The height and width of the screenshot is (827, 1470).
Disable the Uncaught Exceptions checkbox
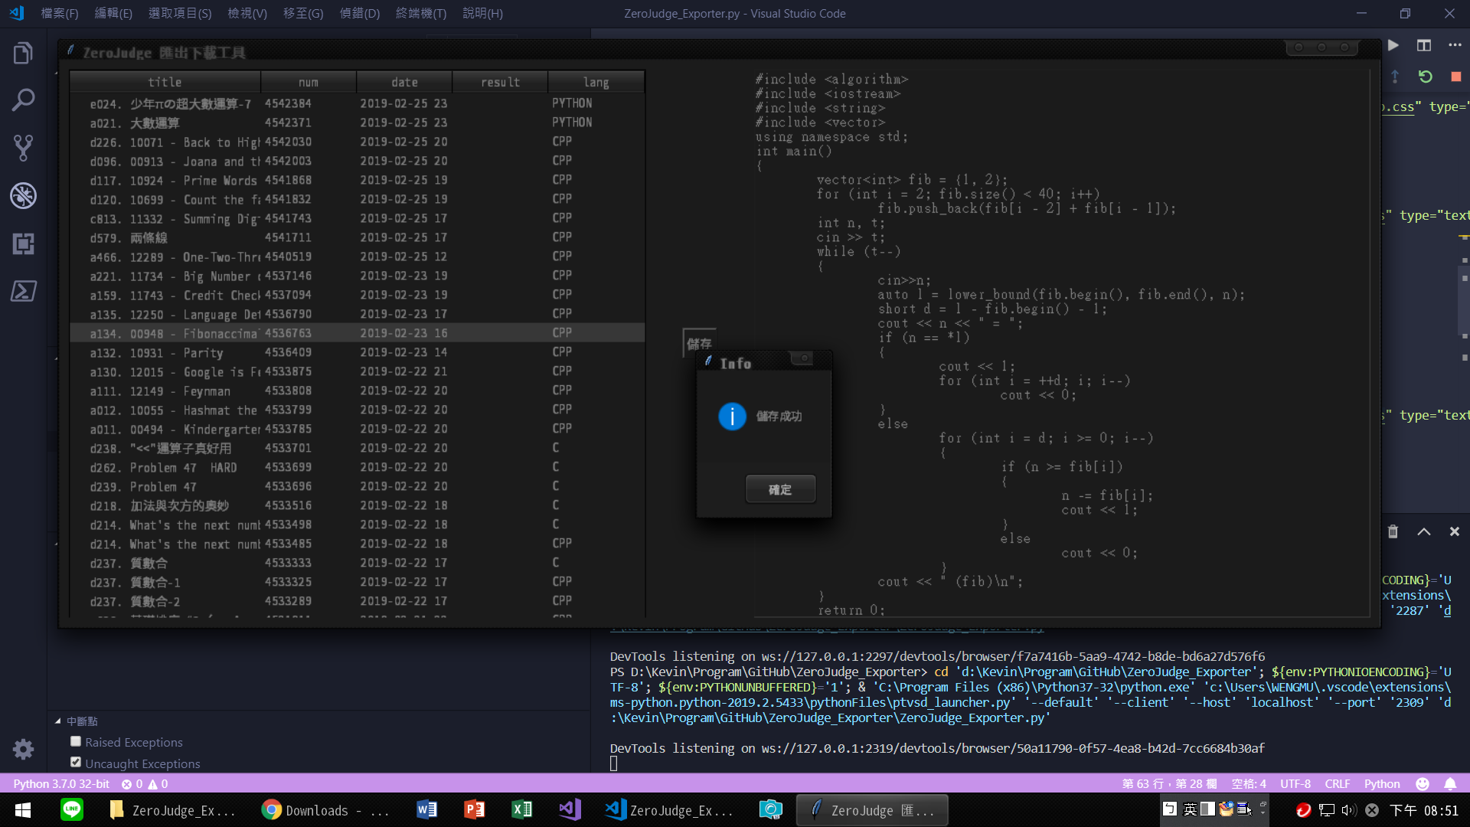[x=76, y=763]
